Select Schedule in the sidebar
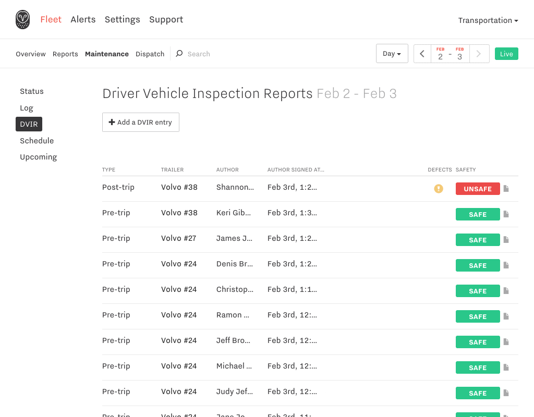The width and height of the screenshot is (534, 417). pyautogui.click(x=37, y=141)
